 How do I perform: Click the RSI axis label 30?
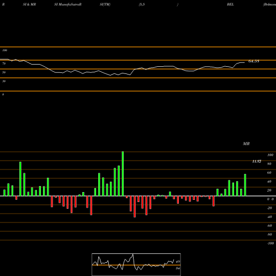(x=4, y=81)
